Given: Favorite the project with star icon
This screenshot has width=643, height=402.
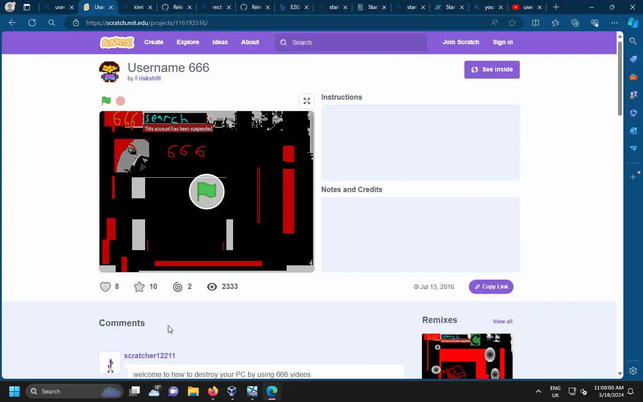Looking at the screenshot, I should coord(139,287).
